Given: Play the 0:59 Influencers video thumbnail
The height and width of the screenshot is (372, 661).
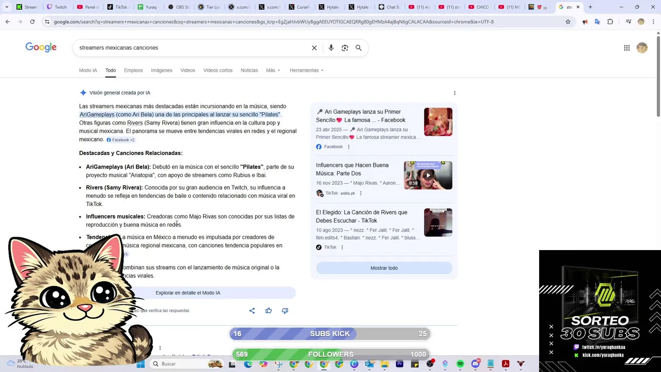Looking at the screenshot, I should 428,175.
